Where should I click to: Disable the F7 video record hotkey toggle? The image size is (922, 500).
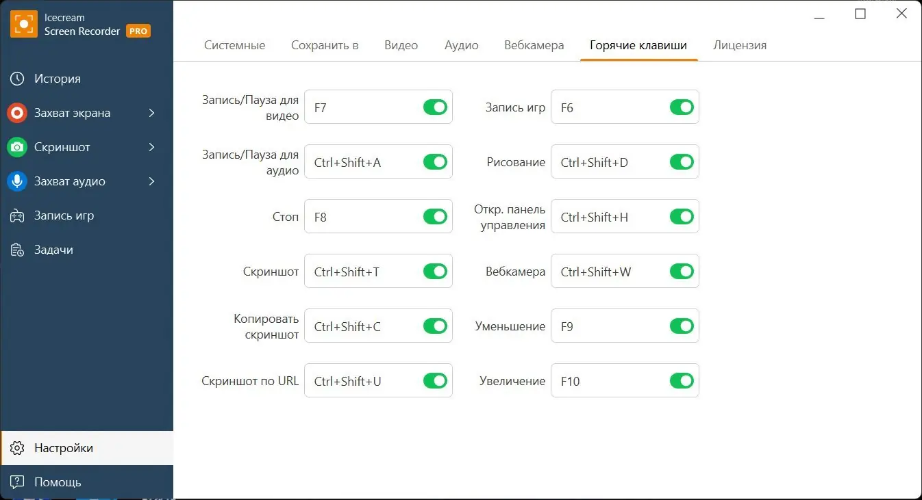[x=435, y=107]
